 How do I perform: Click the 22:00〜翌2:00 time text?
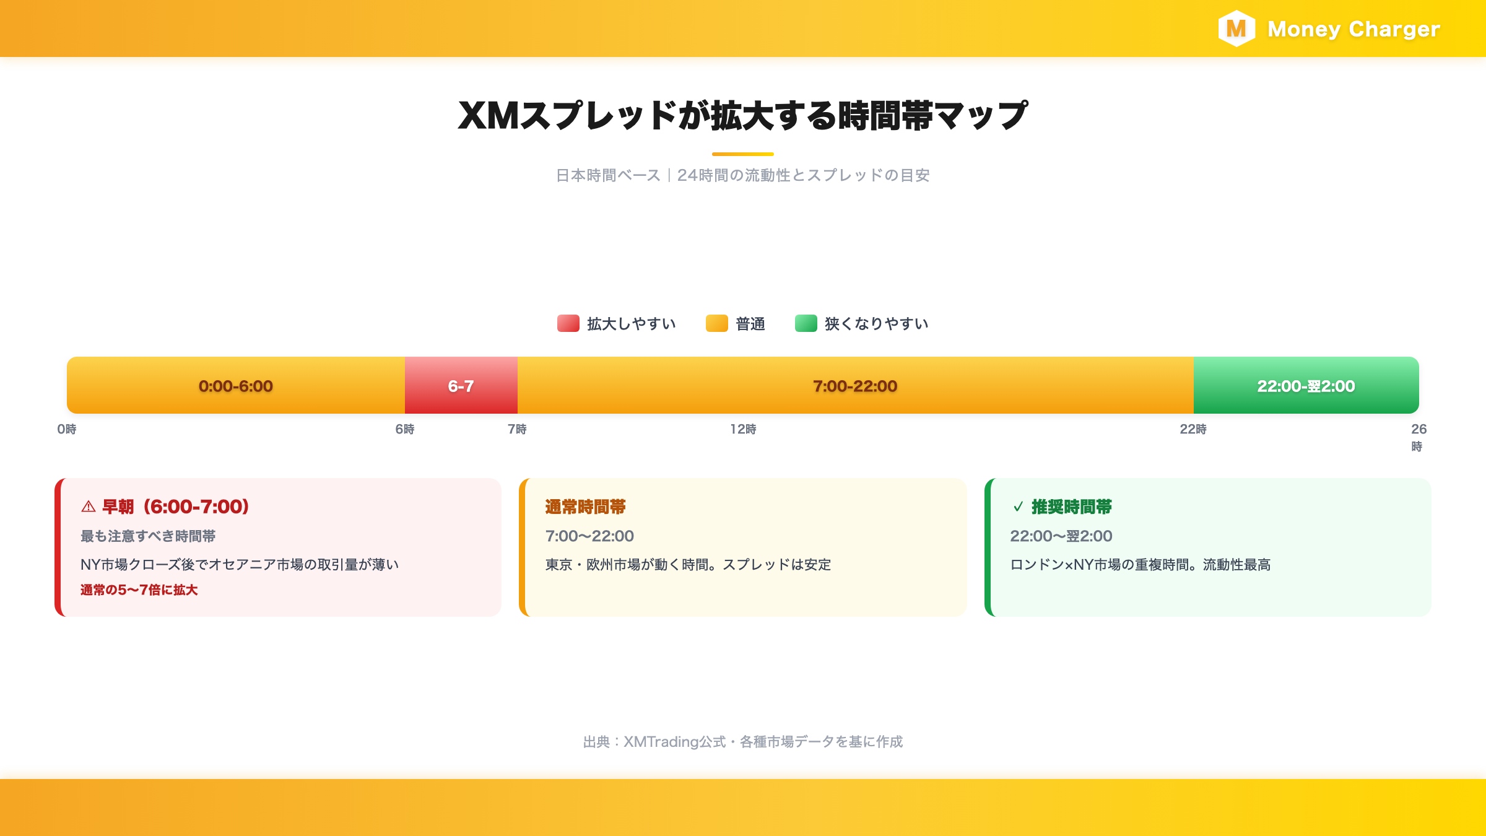(1061, 536)
